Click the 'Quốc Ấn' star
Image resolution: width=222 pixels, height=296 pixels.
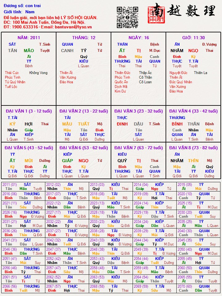pos(121,82)
